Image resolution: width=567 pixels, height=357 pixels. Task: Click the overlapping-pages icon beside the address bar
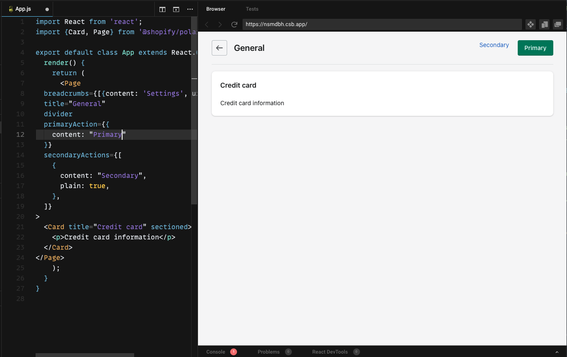[544, 24]
